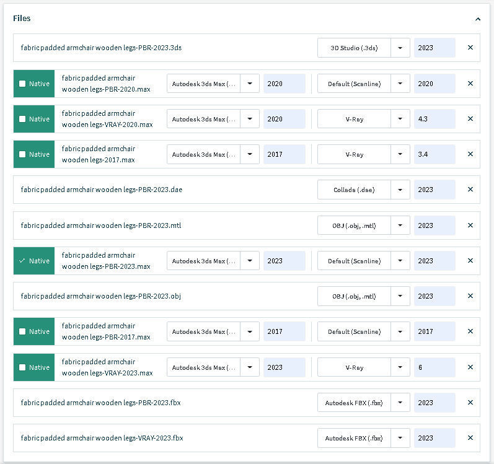Delete the VRAY-2020.max file row

click(470, 119)
